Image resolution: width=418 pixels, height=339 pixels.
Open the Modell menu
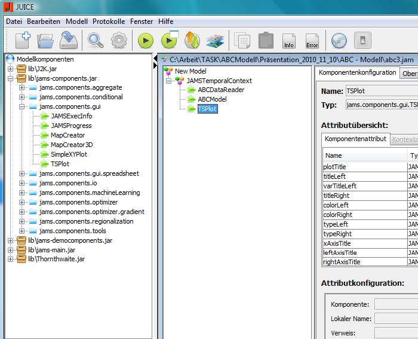tap(76, 21)
